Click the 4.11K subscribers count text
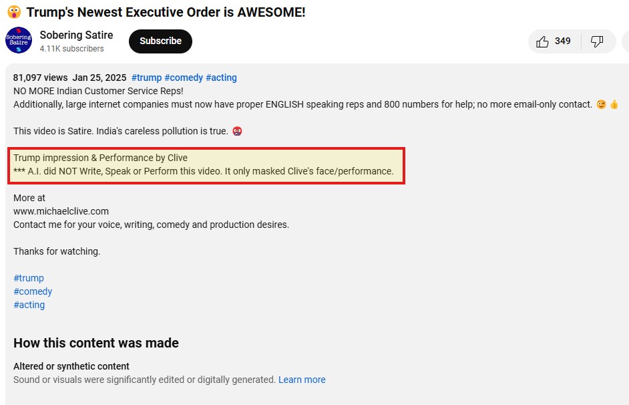The image size is (629, 405). [x=71, y=49]
